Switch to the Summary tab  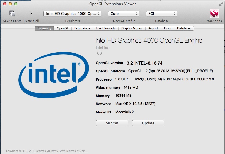[44, 28]
